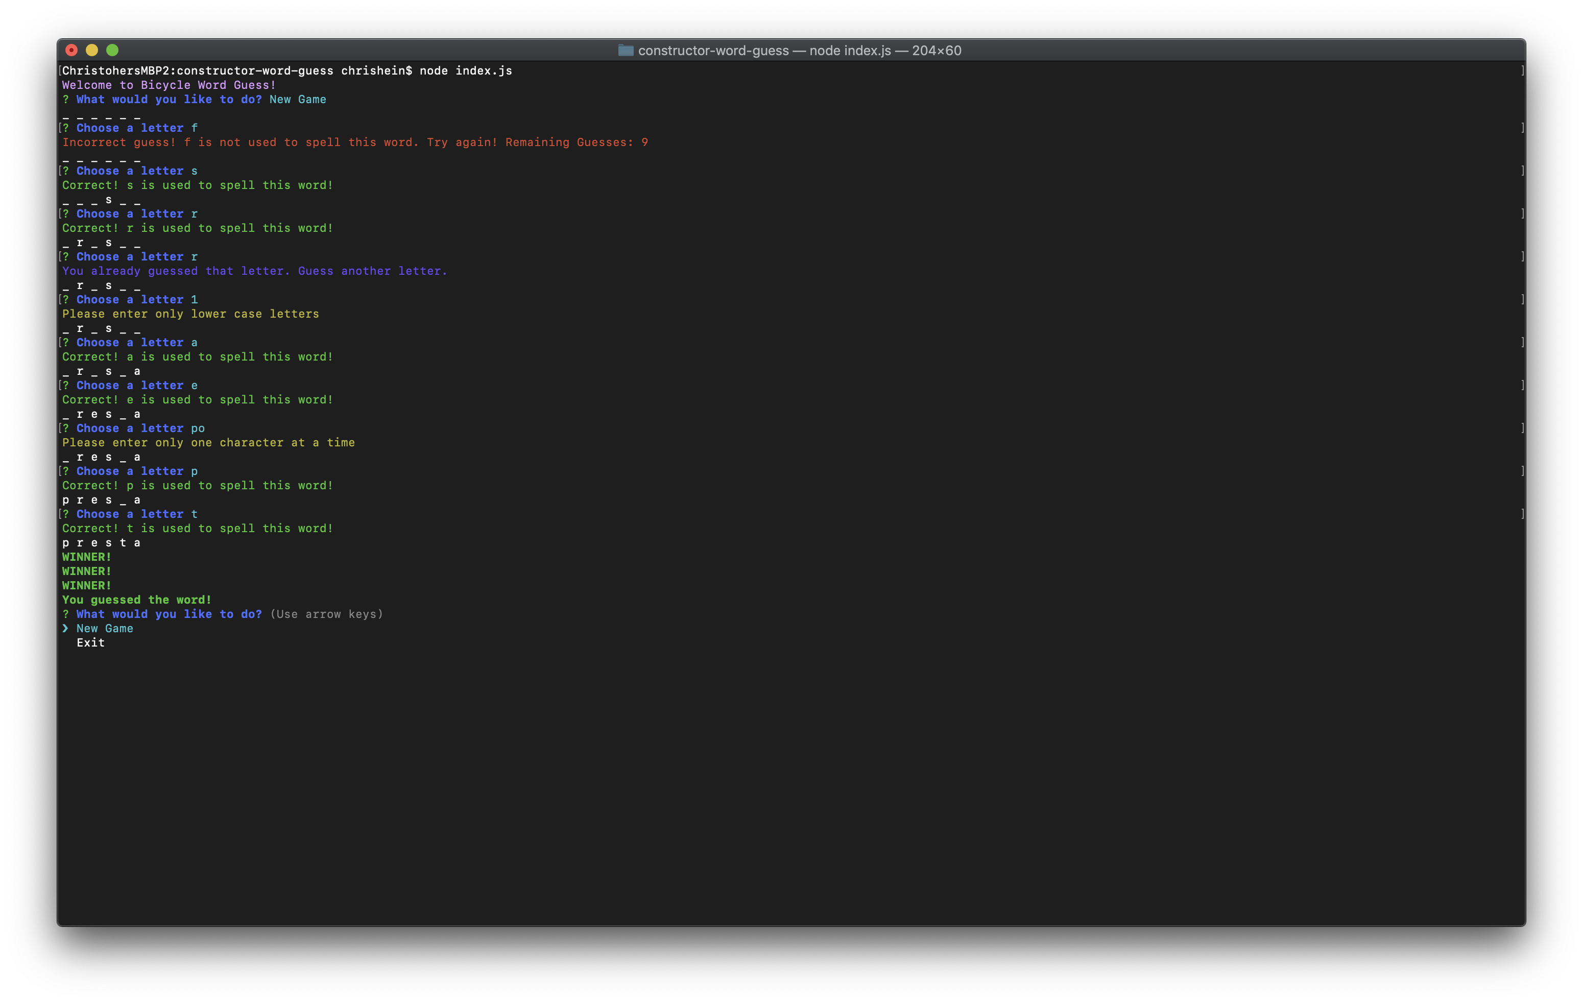
Task: Click the yellow minimize window button
Action: click(x=92, y=50)
